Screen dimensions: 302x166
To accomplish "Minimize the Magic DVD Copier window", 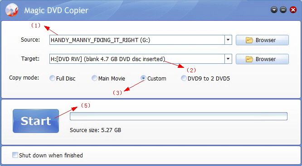I will 283,10.
